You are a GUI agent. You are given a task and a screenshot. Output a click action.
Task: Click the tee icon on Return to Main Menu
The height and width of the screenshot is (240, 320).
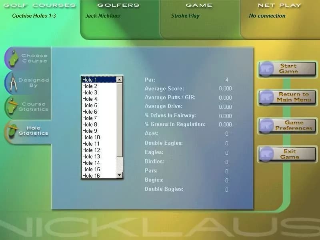tap(266, 97)
